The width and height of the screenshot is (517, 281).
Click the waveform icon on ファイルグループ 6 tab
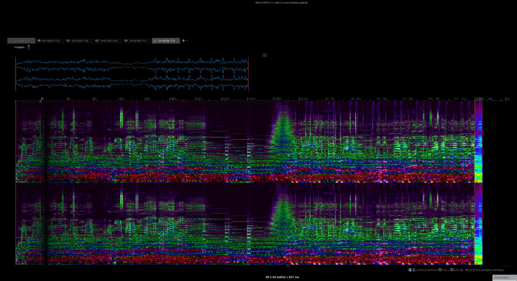[155, 40]
